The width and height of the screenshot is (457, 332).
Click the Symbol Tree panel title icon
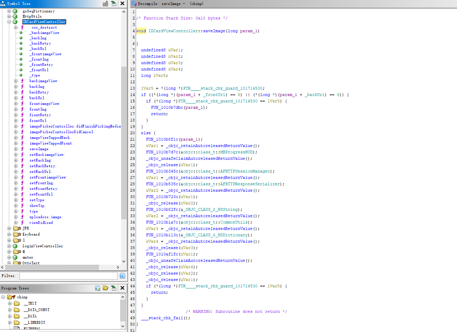coord(3,4)
